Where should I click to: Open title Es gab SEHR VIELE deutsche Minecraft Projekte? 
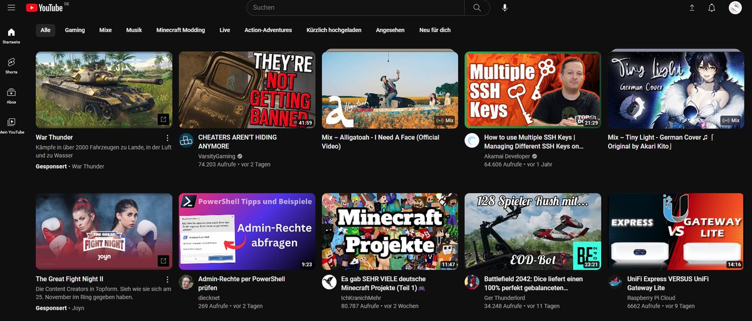pyautogui.click(x=384, y=283)
